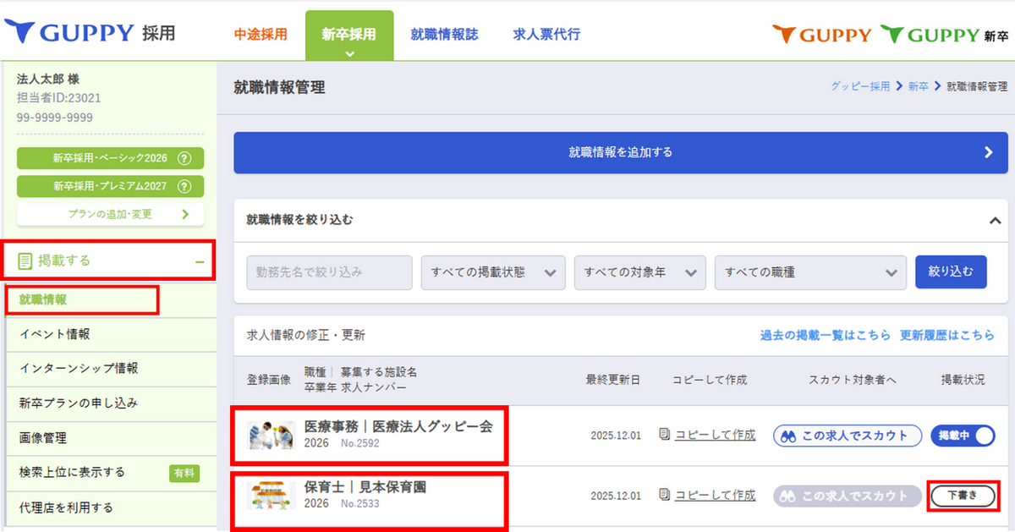Click この求人でスカウト for 医療事務
Screen dimensions: 1015x532
[x=847, y=436]
